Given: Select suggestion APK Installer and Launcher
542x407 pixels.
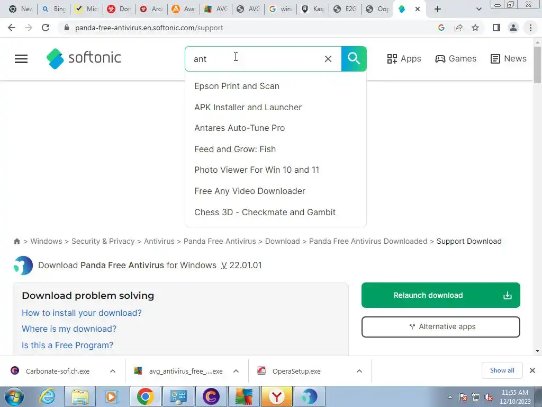Looking at the screenshot, I should (x=275, y=107).
